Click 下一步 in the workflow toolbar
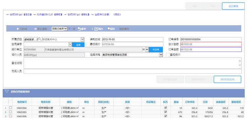 click(x=72, y=29)
